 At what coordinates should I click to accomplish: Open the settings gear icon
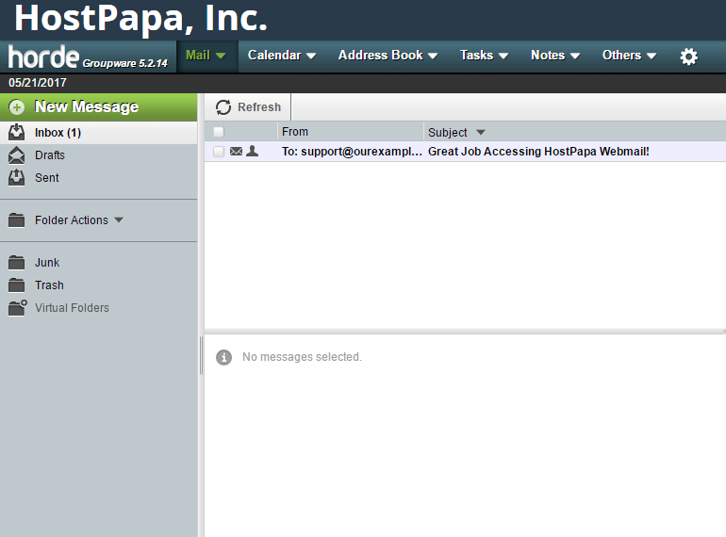(688, 57)
